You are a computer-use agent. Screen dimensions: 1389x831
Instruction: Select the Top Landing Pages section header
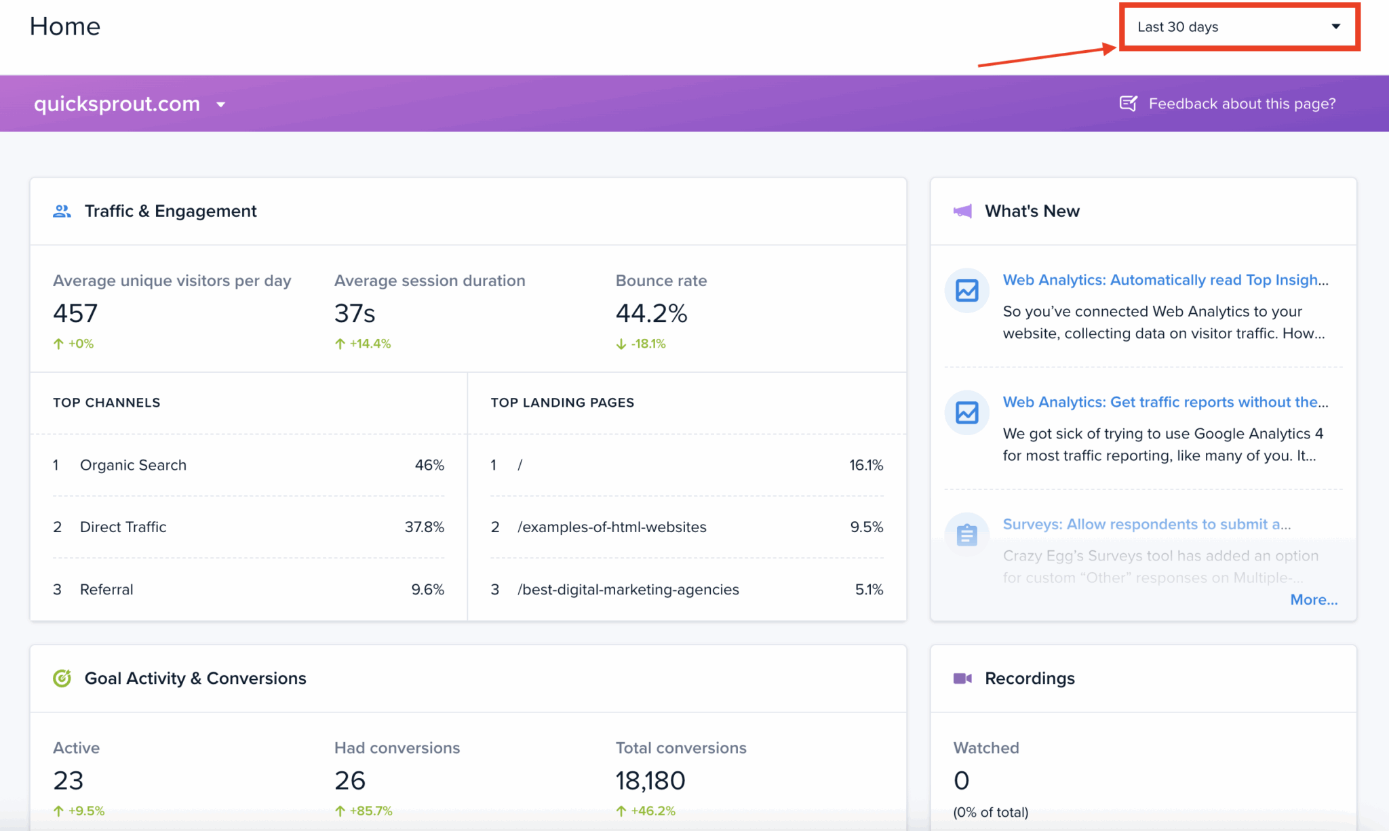coord(562,402)
